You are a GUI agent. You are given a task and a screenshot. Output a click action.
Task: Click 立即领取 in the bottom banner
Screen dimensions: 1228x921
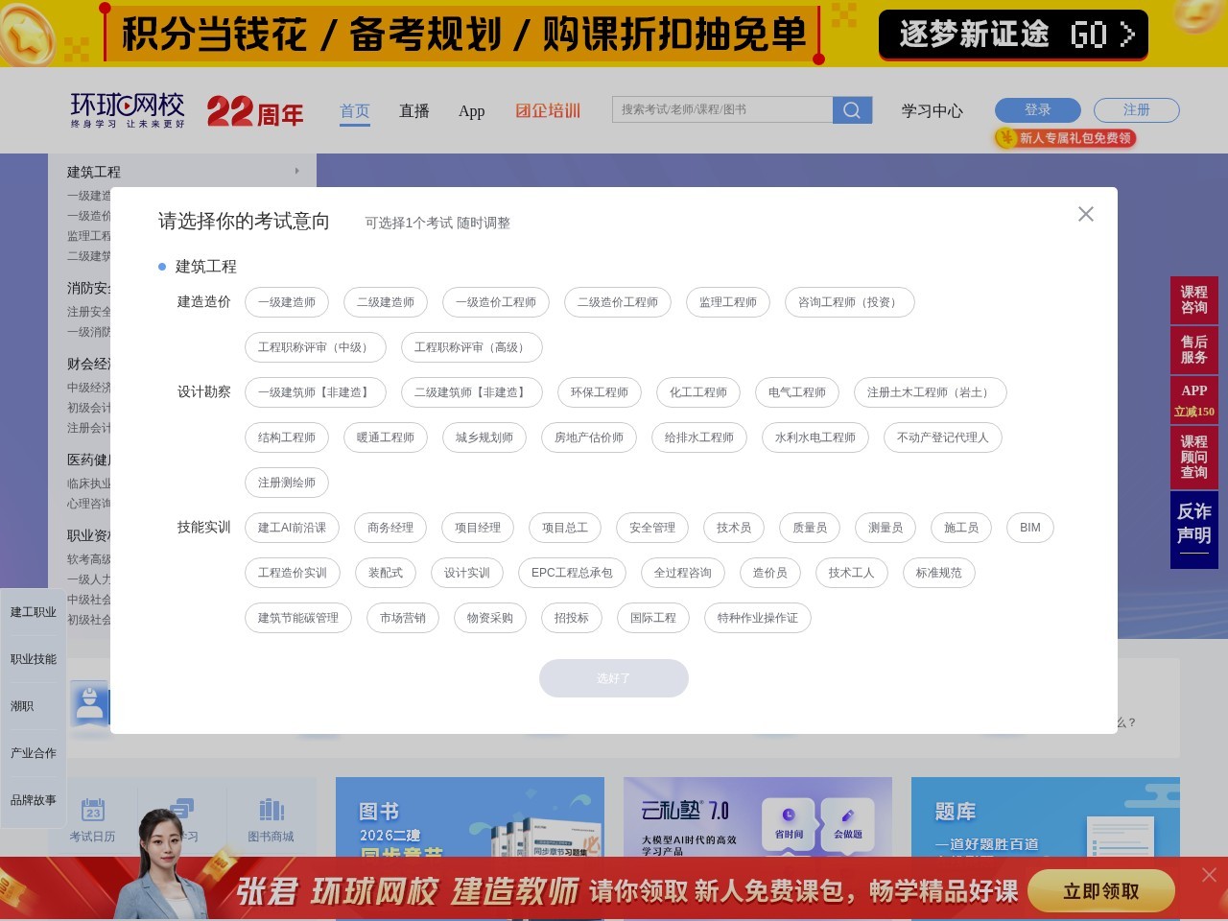coord(1101,891)
